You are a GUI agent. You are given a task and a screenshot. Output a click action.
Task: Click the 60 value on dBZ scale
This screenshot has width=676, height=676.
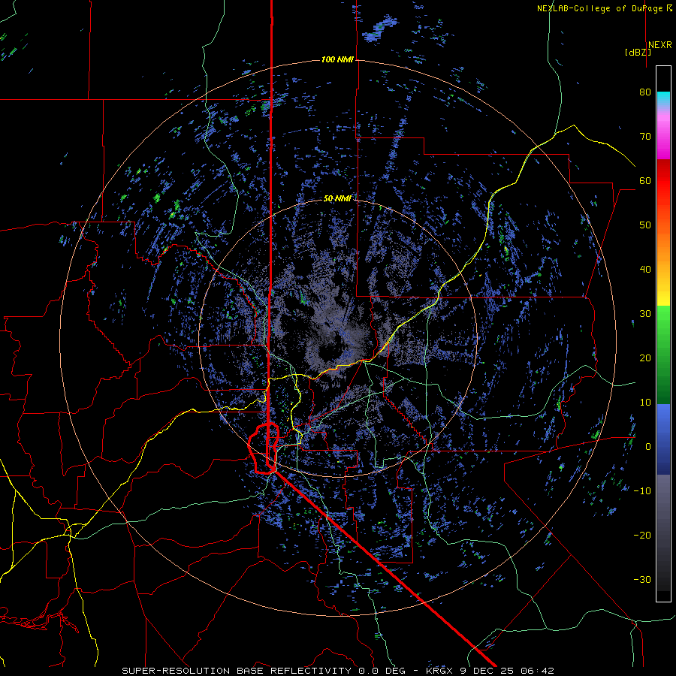tap(645, 181)
